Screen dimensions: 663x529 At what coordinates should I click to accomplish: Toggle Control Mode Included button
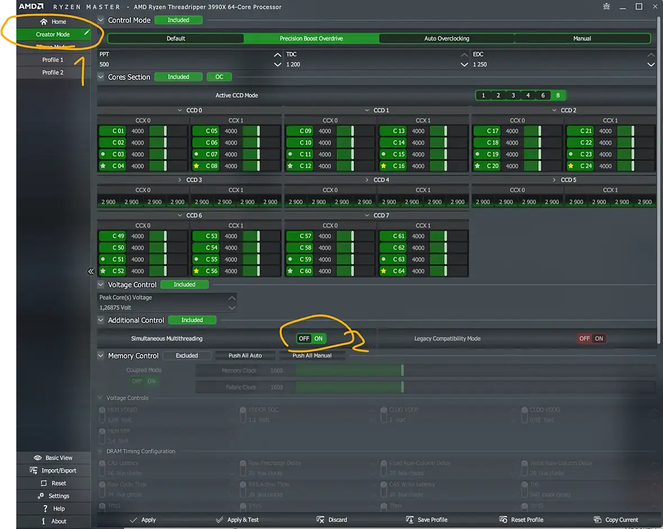tap(179, 20)
